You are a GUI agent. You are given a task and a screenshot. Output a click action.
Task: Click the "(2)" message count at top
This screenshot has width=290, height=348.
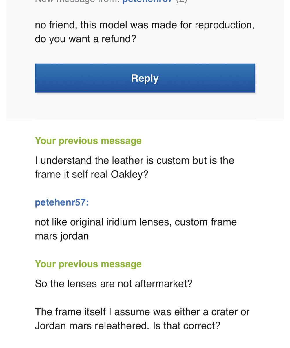click(x=182, y=1)
